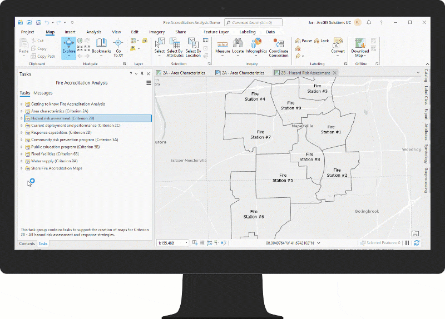
Task: Open Select By Location
Action: click(193, 47)
